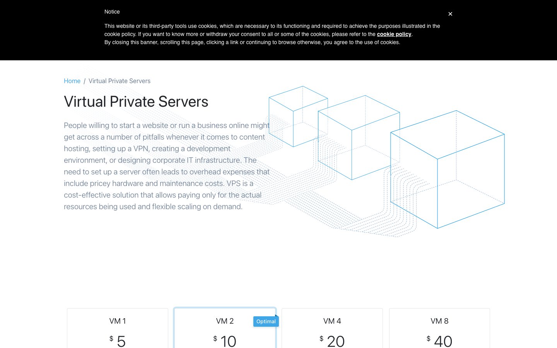This screenshot has height=348, width=557.
Task: Select the VM 1 plan title
Action: tap(118, 321)
